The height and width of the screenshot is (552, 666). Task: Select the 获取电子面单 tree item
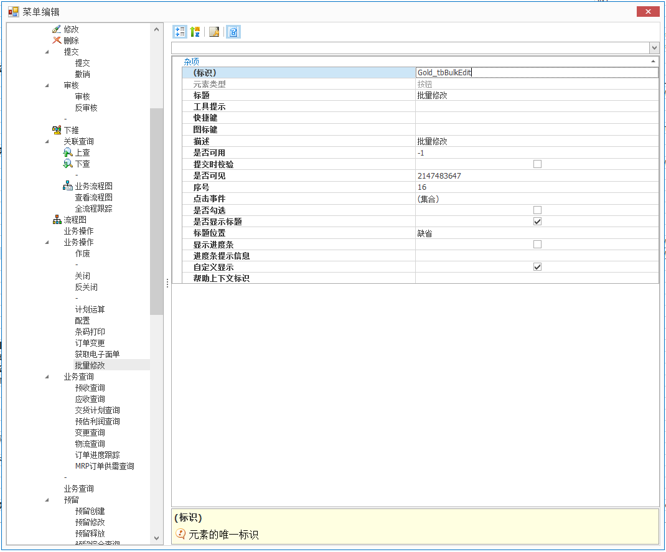point(97,354)
